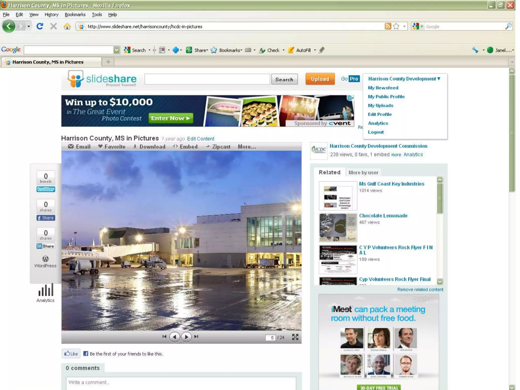Click the RSS feed icon in the address bar
The width and height of the screenshot is (520, 390).
388,26
